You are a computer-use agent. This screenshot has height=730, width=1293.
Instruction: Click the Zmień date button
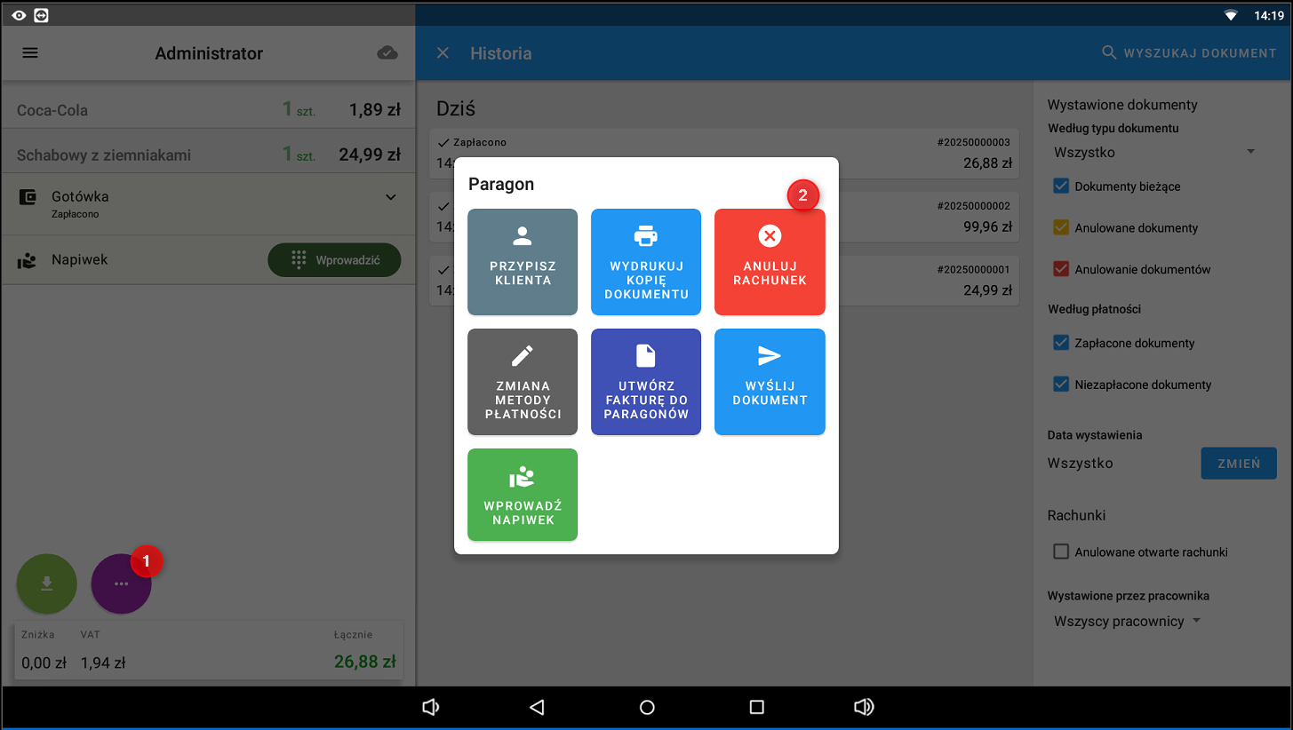1238,464
